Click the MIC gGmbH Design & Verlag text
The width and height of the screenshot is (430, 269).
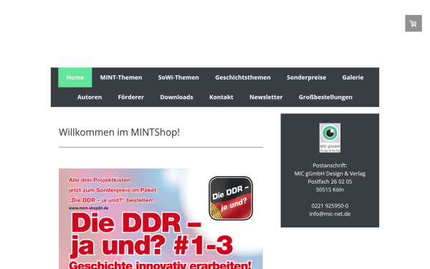pyautogui.click(x=330, y=174)
